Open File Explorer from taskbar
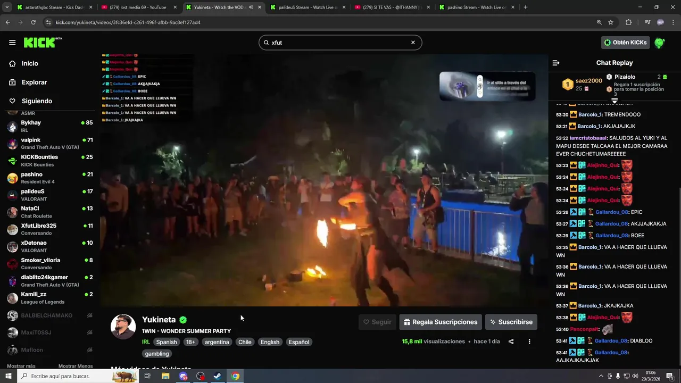The image size is (681, 383). point(165,376)
